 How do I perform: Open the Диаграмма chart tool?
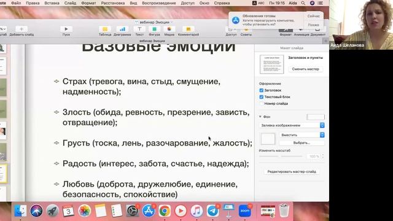pyautogui.click(x=122, y=29)
